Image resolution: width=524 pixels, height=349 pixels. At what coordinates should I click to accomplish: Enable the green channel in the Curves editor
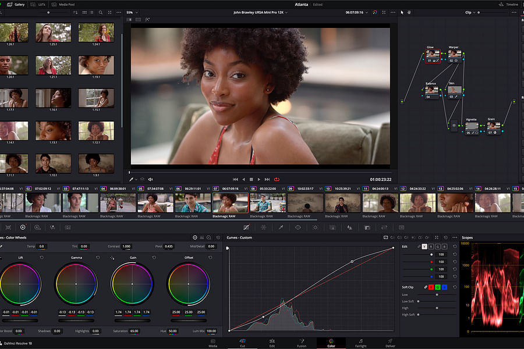[x=438, y=247]
